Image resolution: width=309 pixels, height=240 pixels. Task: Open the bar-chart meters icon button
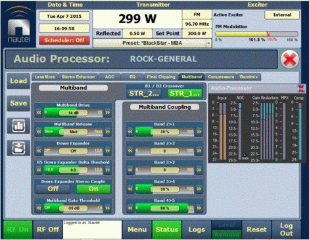[18, 126]
